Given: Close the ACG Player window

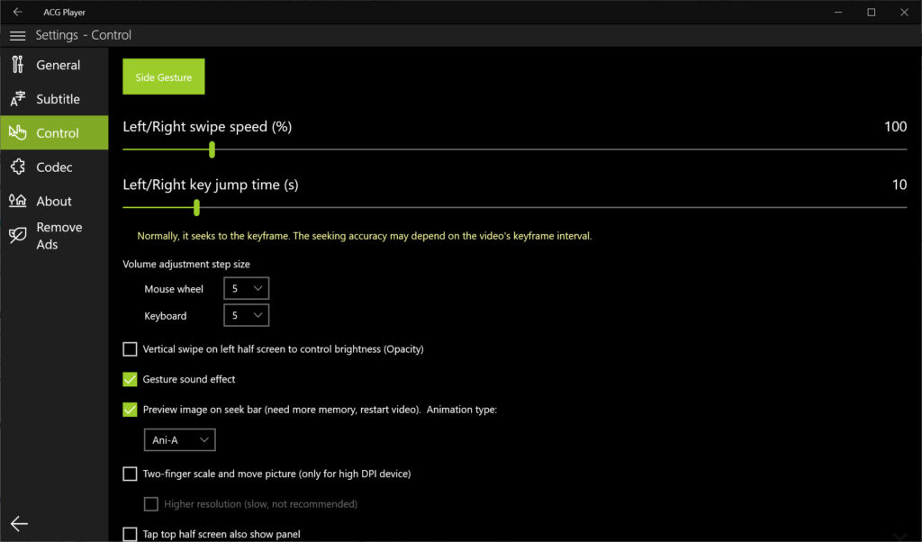Looking at the screenshot, I should pos(904,12).
